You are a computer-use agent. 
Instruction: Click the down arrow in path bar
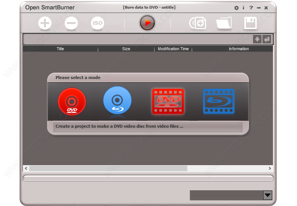coord(257,39)
